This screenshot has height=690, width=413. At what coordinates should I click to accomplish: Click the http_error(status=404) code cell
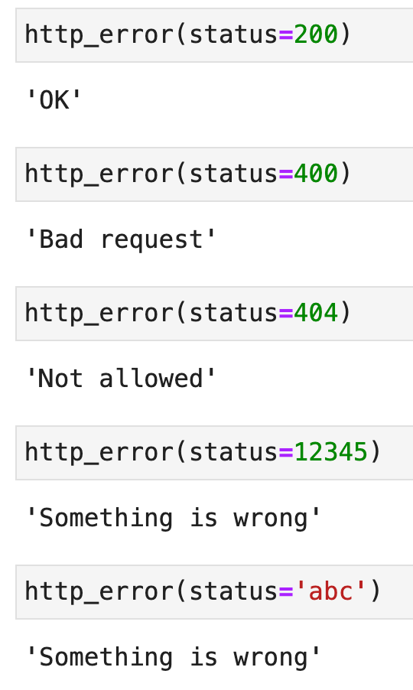coord(214,314)
